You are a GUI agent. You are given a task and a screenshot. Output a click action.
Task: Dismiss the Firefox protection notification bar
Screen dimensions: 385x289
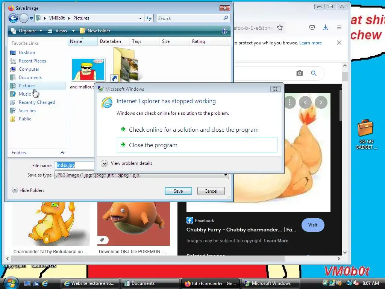(339, 43)
